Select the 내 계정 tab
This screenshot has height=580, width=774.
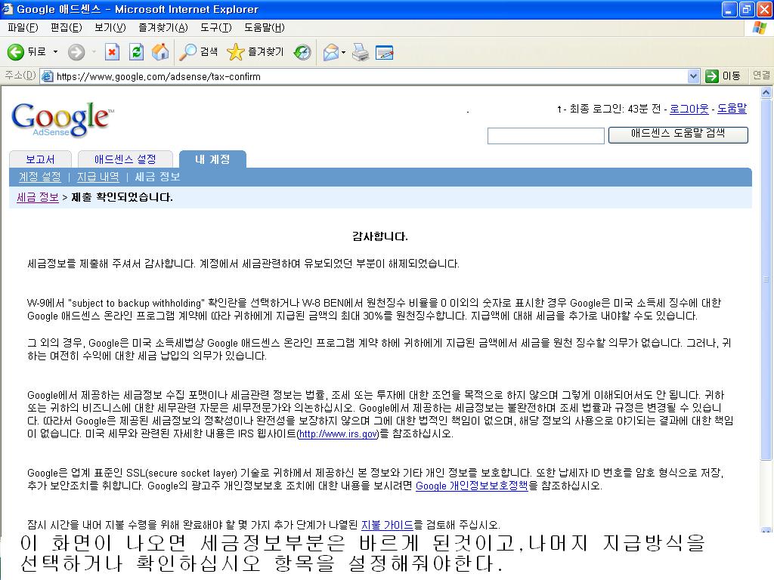pyautogui.click(x=212, y=159)
